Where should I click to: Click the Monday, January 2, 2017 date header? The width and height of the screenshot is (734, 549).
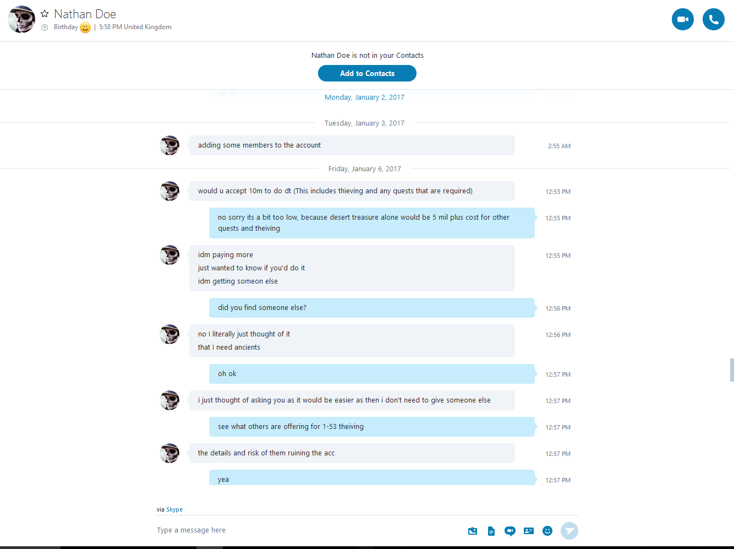(364, 97)
